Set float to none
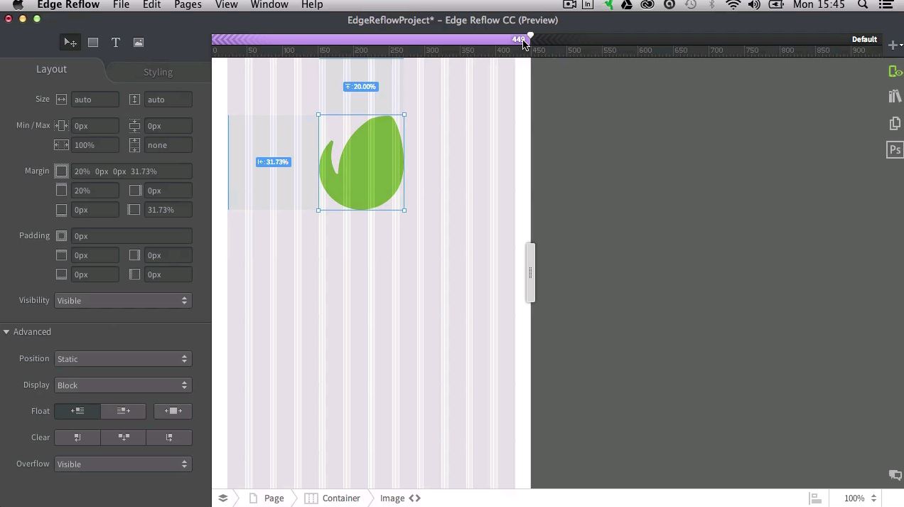Image resolution: width=904 pixels, height=507 pixels. pyautogui.click(x=173, y=411)
